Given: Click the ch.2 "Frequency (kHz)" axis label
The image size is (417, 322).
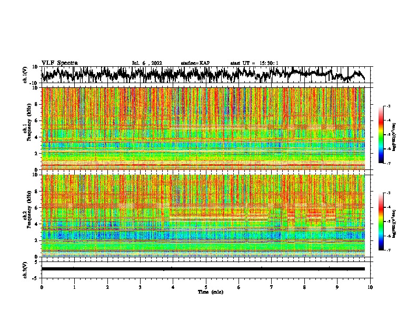Looking at the screenshot, I should point(28,209).
